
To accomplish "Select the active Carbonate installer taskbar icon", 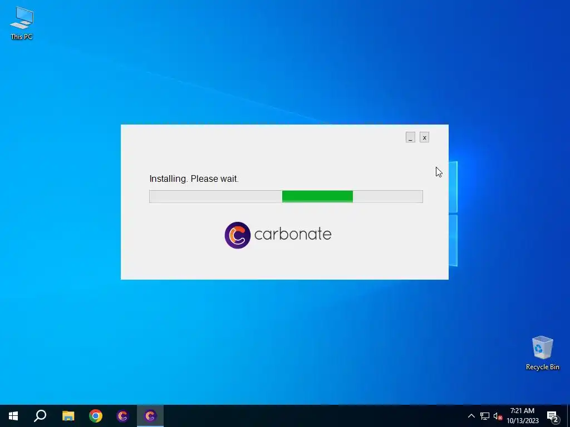I will (x=150, y=416).
